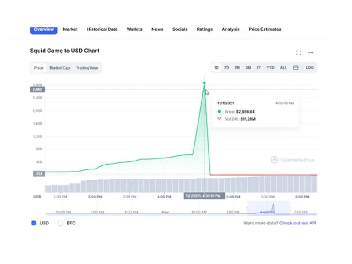Screen dimensions: 352x264
Task: Select the 3M time range
Action: [248, 68]
